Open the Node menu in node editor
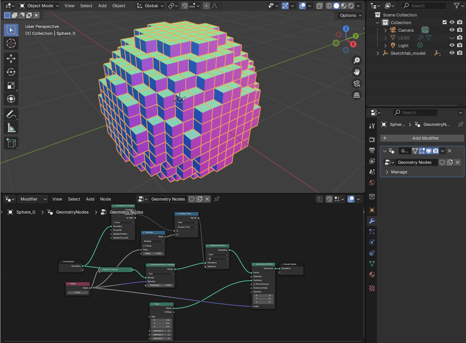Screen dimensions: 466x343 click(x=106, y=199)
